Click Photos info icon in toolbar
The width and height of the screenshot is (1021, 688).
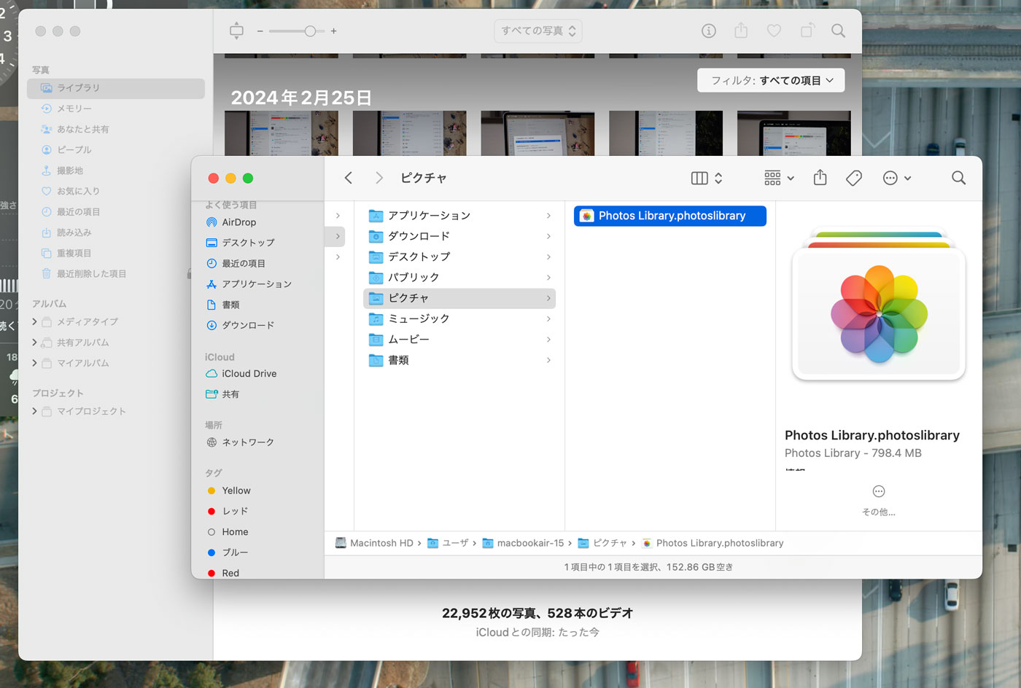tap(708, 31)
